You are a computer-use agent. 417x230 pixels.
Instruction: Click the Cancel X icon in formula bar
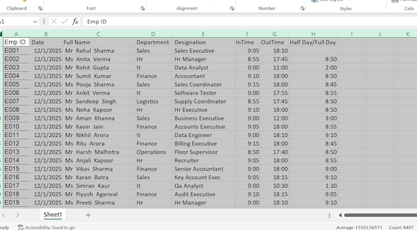(54, 21)
